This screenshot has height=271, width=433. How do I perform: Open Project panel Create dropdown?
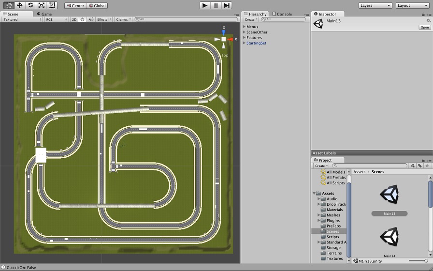click(321, 166)
